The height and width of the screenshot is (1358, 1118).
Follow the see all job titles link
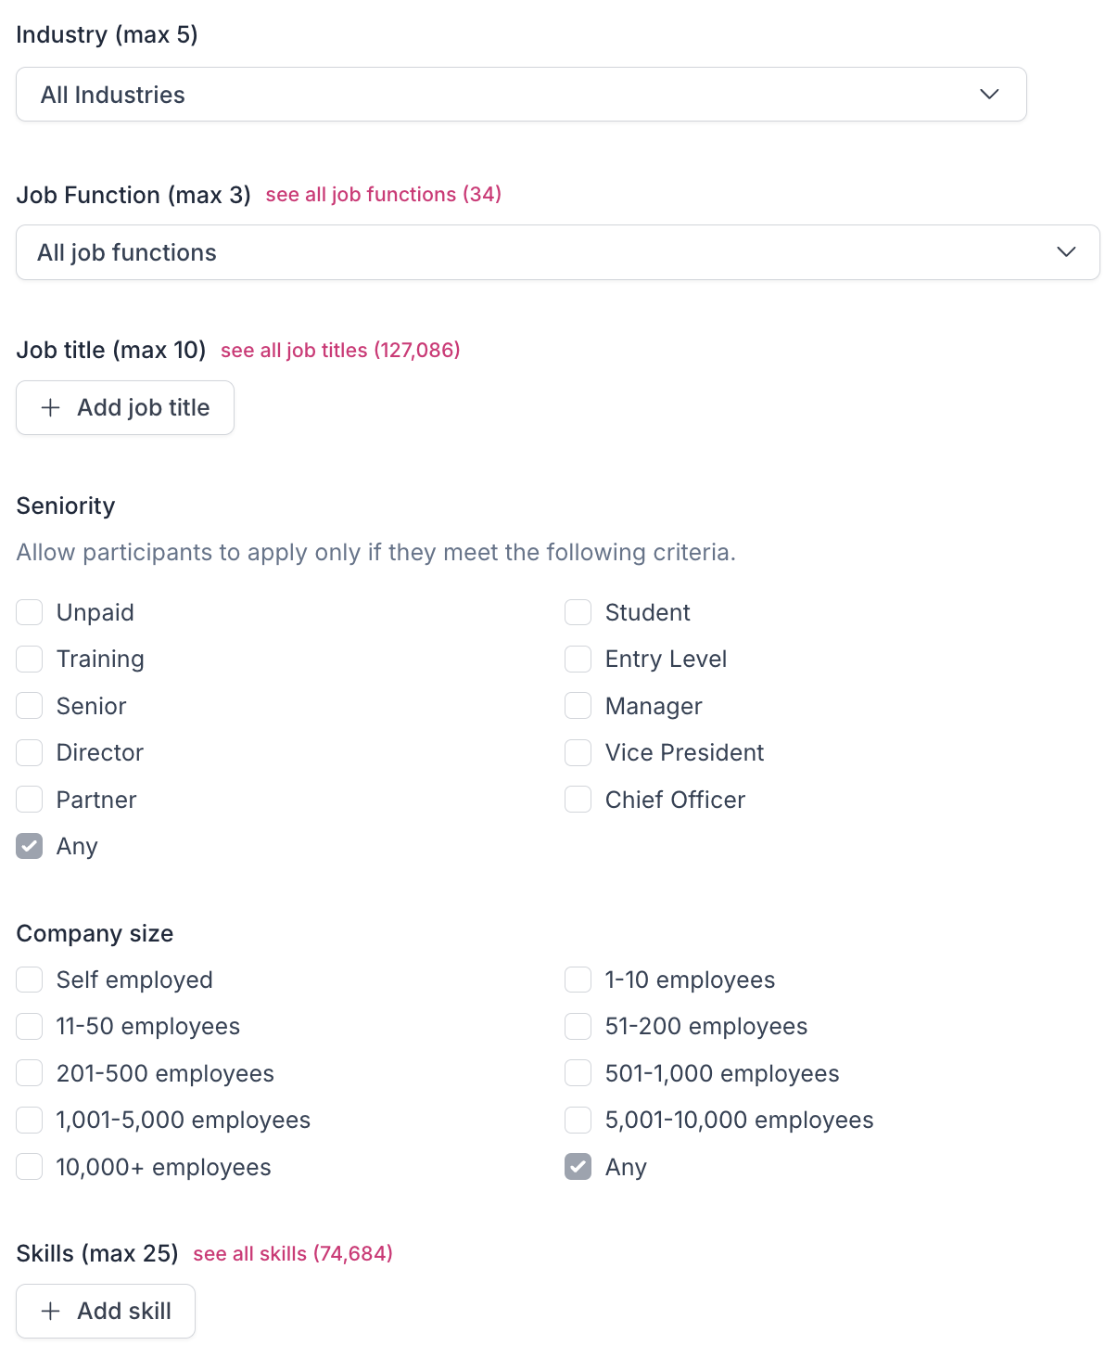340,351
